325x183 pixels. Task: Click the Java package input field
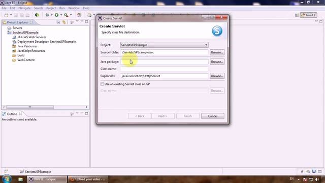165,62
